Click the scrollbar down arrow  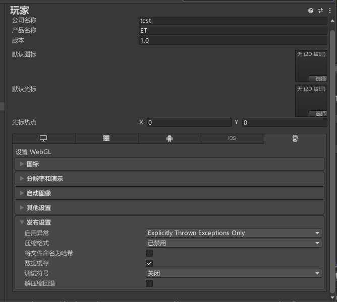(332, 297)
